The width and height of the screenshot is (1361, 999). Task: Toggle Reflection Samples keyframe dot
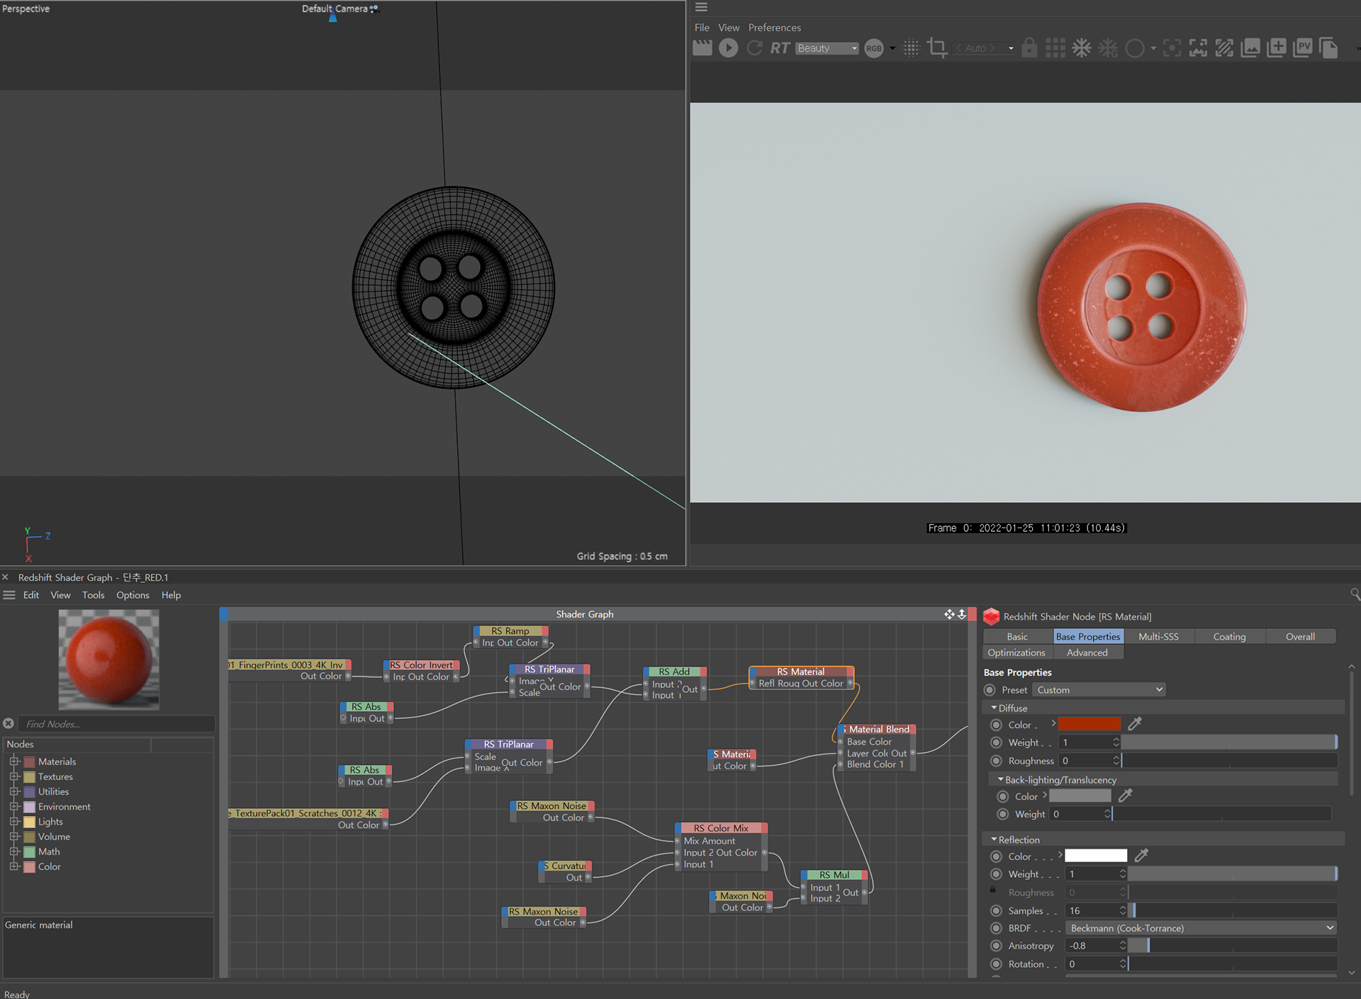[x=996, y=910]
